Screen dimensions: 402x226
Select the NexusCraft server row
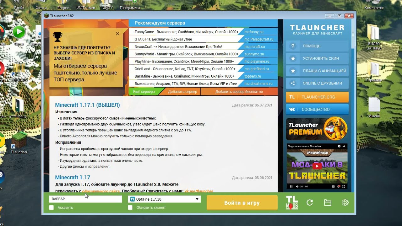(x=203, y=46)
